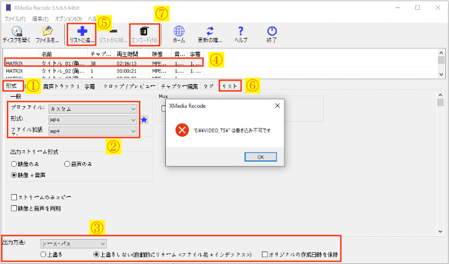Close the XMedia Recode error dialog
The image size is (449, 264).
277,105
